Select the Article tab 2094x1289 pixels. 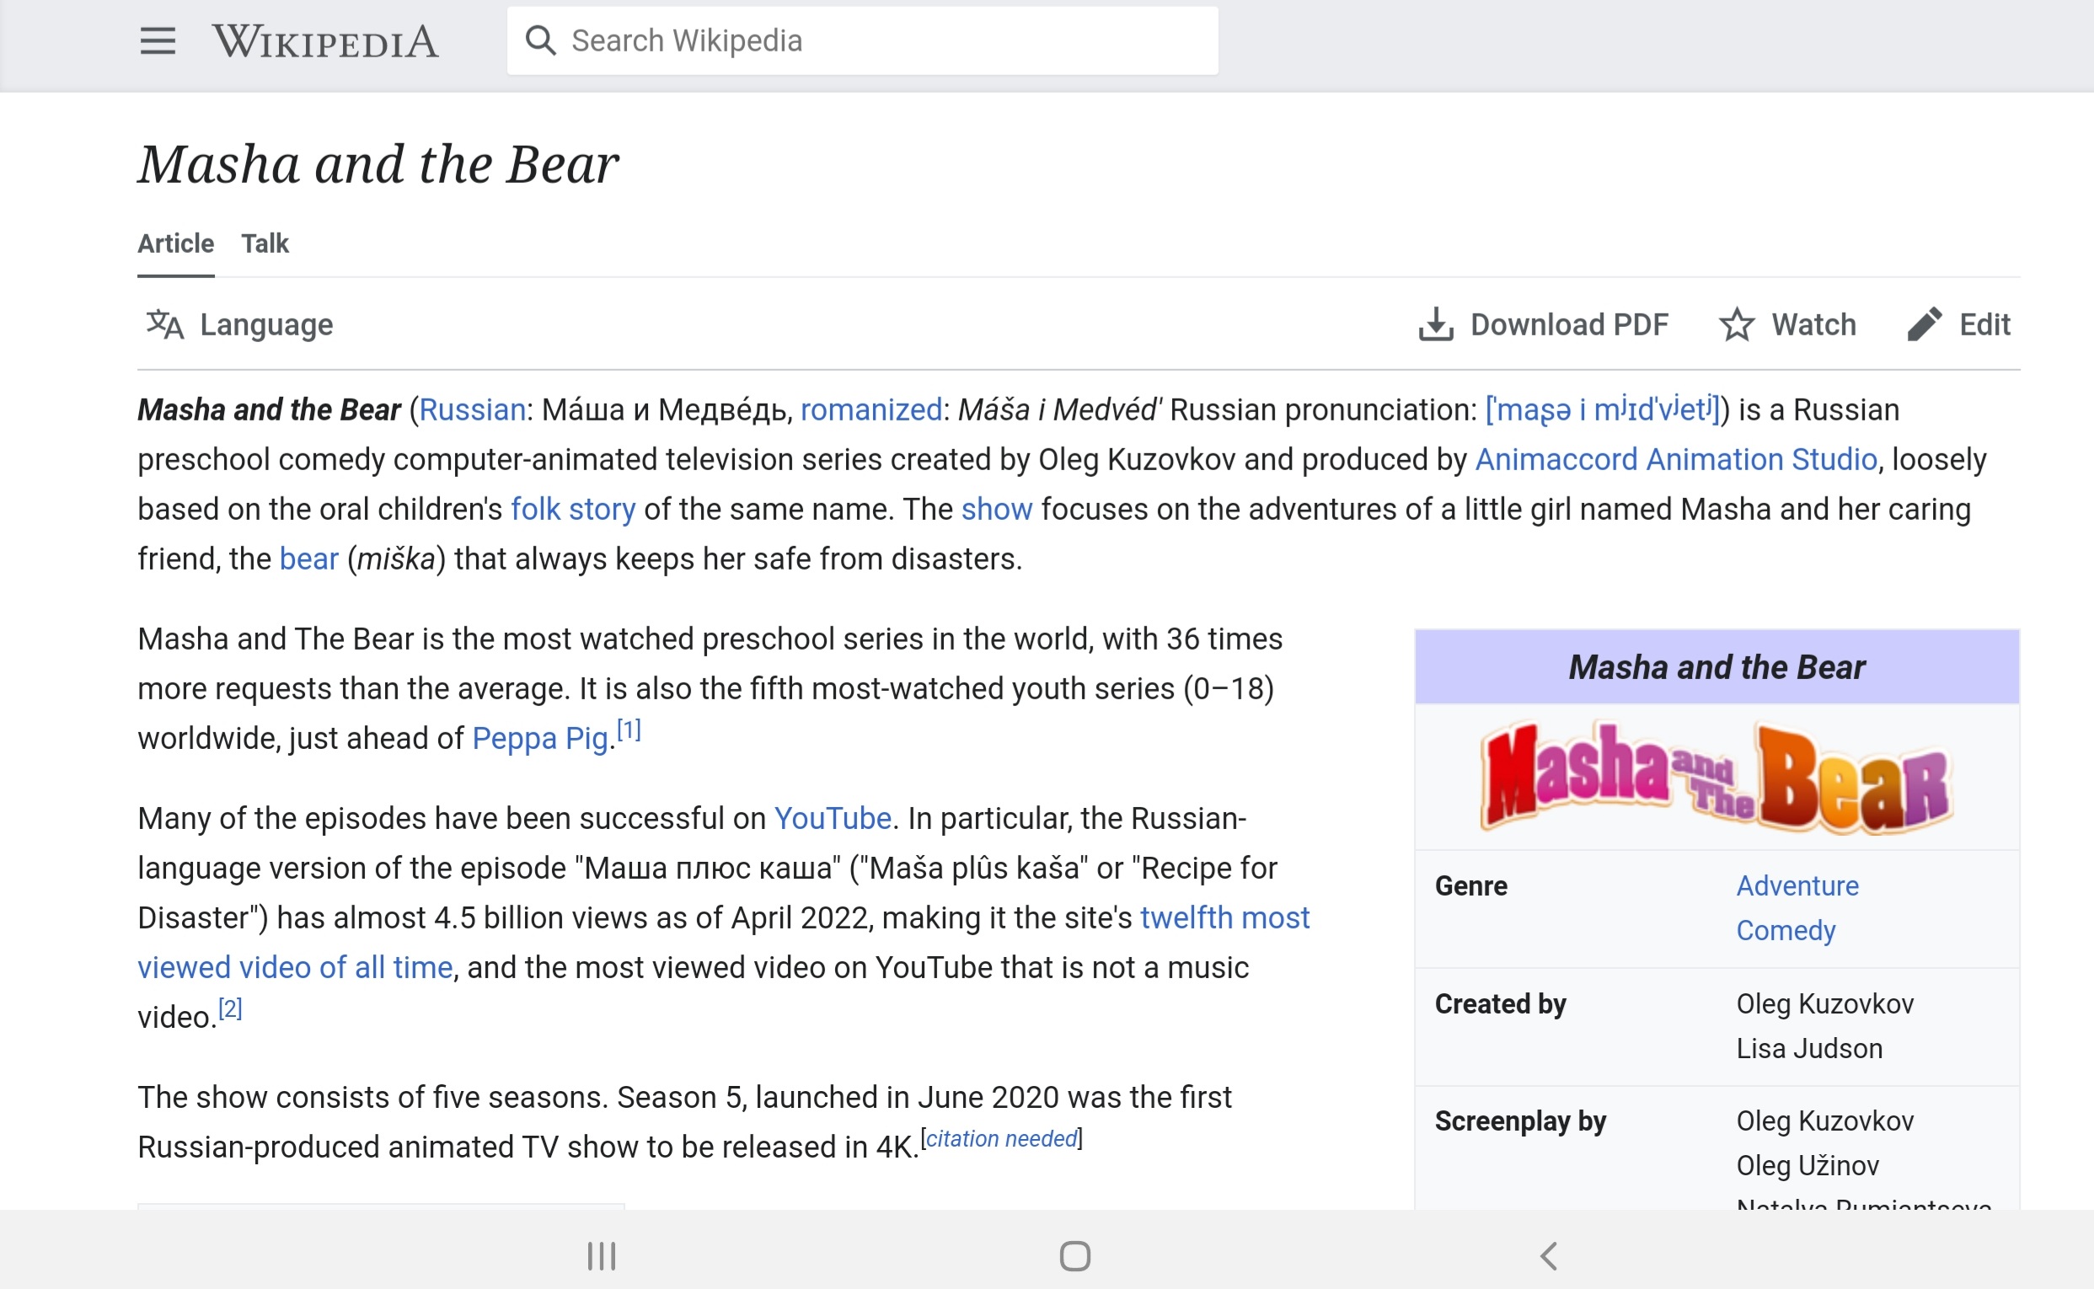pyautogui.click(x=174, y=243)
